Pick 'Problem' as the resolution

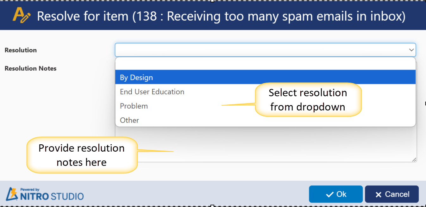point(134,106)
